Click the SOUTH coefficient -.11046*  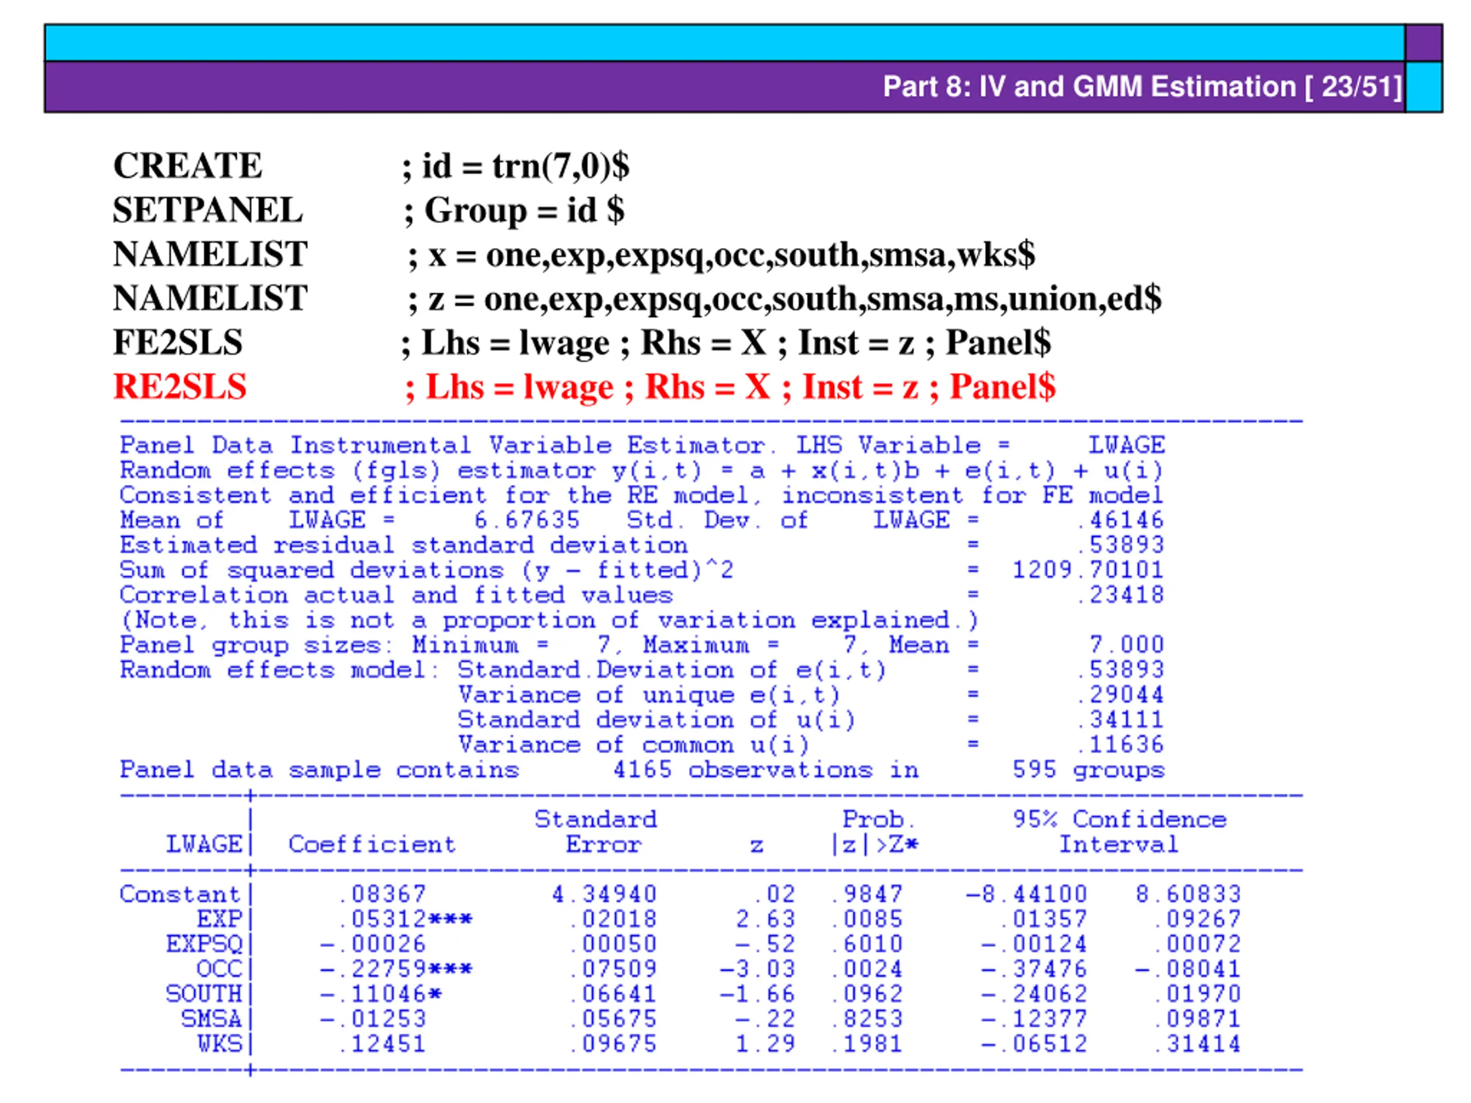click(x=380, y=994)
